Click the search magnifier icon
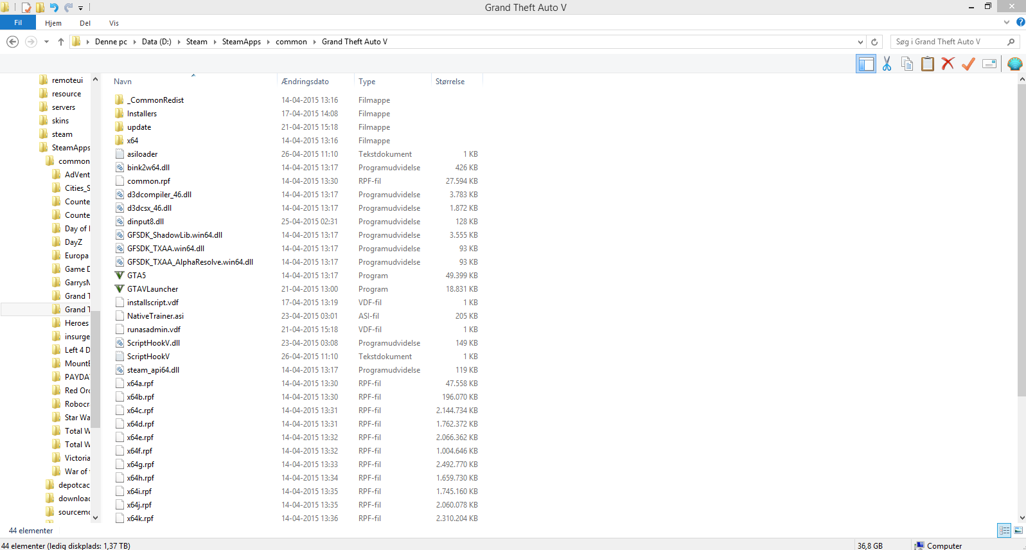The image size is (1026, 550). tap(1011, 42)
